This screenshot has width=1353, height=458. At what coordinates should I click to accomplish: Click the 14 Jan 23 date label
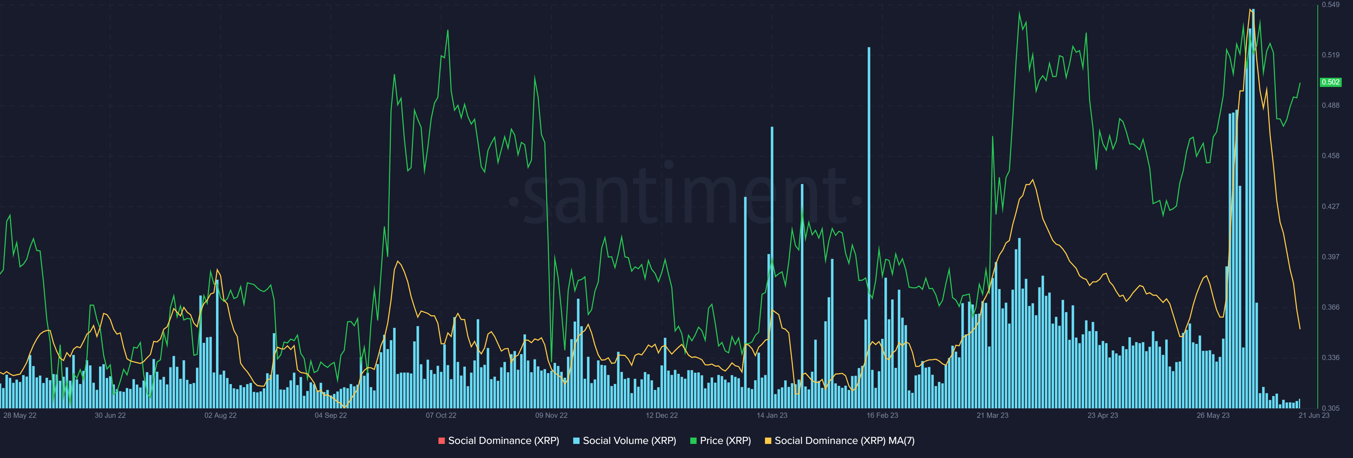[772, 415]
